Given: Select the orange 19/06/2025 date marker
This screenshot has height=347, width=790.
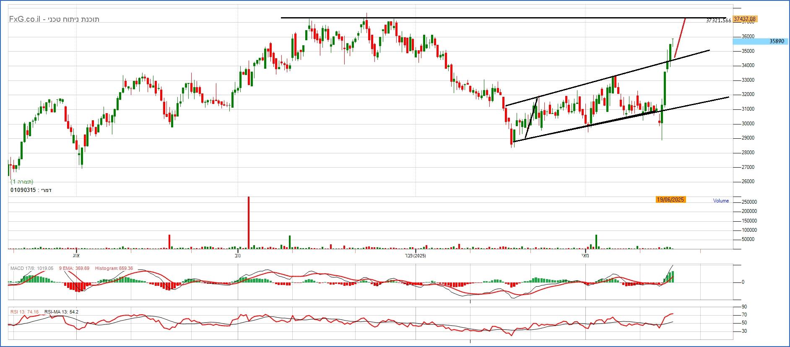Looking at the screenshot, I should [x=670, y=199].
